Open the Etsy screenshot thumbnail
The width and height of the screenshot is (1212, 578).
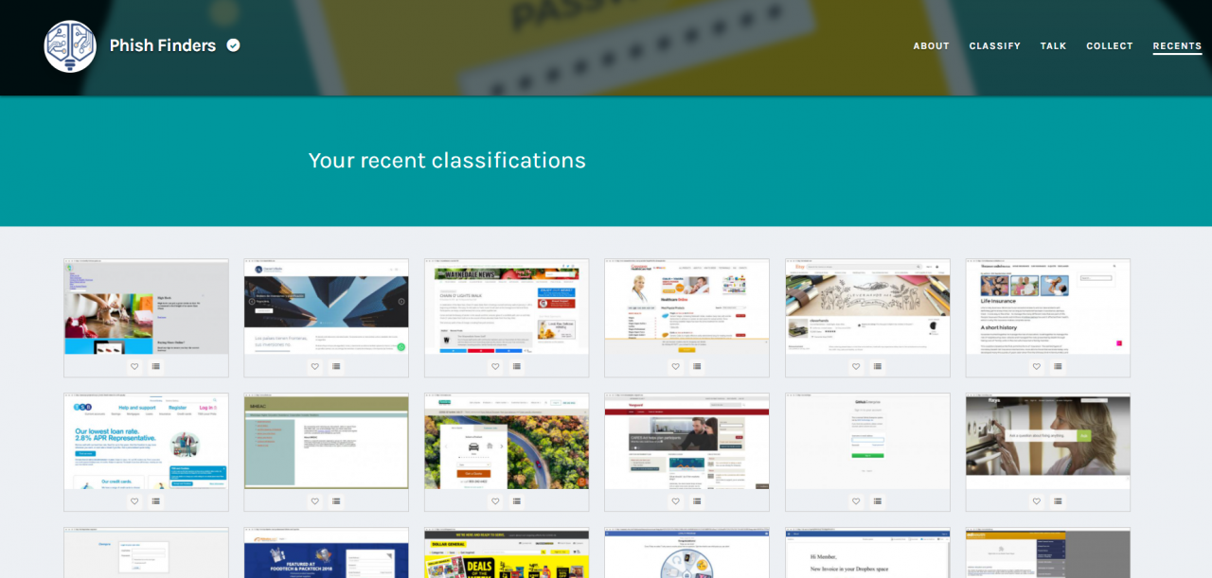pos(867,307)
